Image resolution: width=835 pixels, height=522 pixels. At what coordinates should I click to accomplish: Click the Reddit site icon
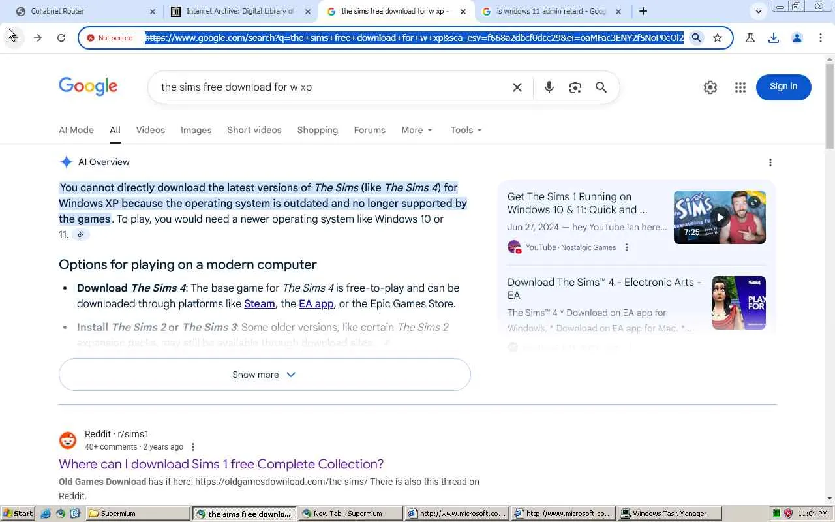[x=68, y=440]
